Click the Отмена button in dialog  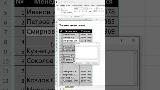95,63
